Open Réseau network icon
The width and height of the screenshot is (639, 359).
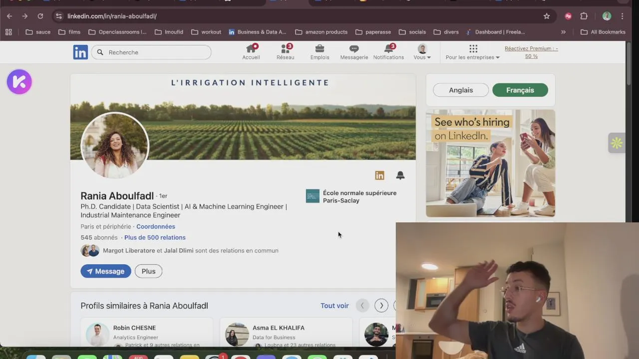286,52
